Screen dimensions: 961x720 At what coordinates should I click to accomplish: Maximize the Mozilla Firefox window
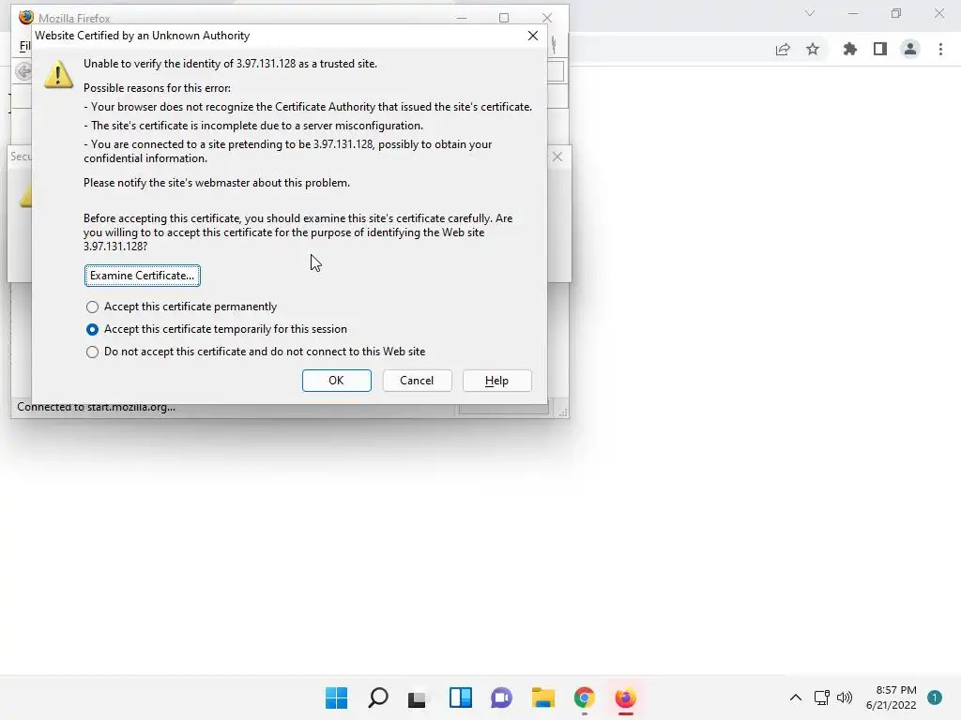504,18
